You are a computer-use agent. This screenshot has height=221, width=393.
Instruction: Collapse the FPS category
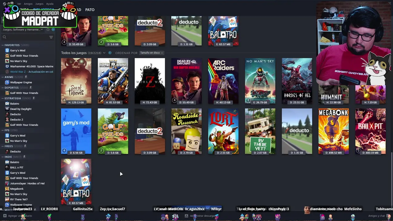[3, 130]
